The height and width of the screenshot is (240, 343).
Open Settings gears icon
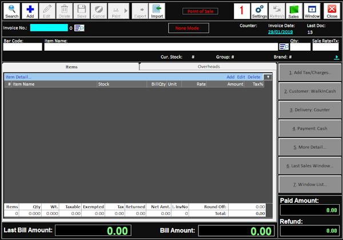259,11
